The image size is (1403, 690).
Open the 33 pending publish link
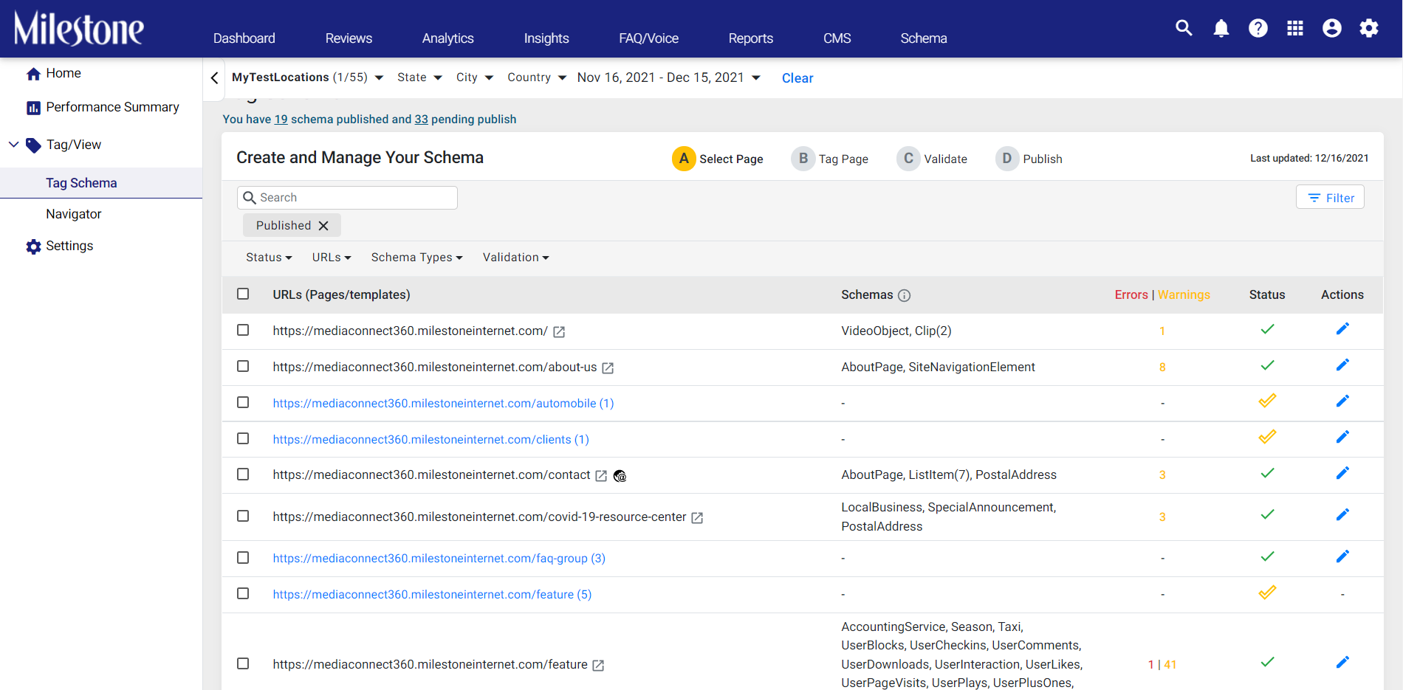[x=421, y=120]
